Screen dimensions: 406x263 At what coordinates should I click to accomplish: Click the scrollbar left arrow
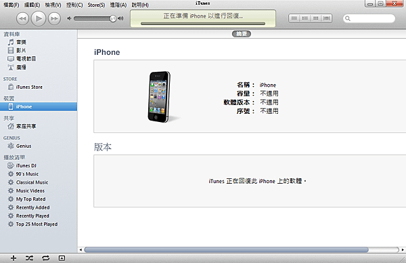(81, 249)
